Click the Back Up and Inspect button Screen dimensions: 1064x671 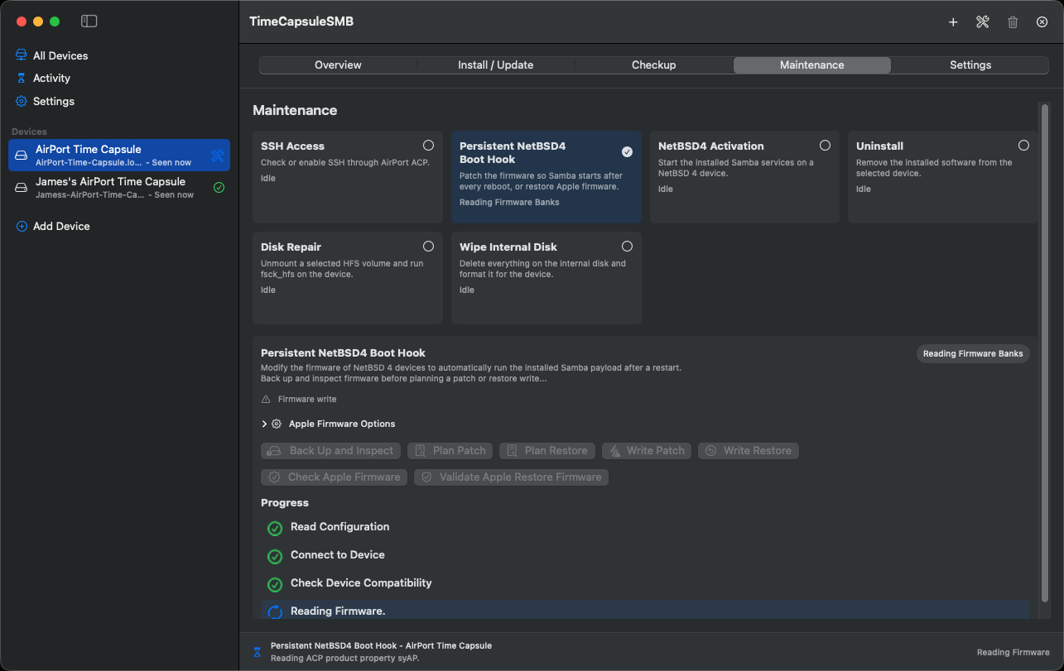(331, 451)
